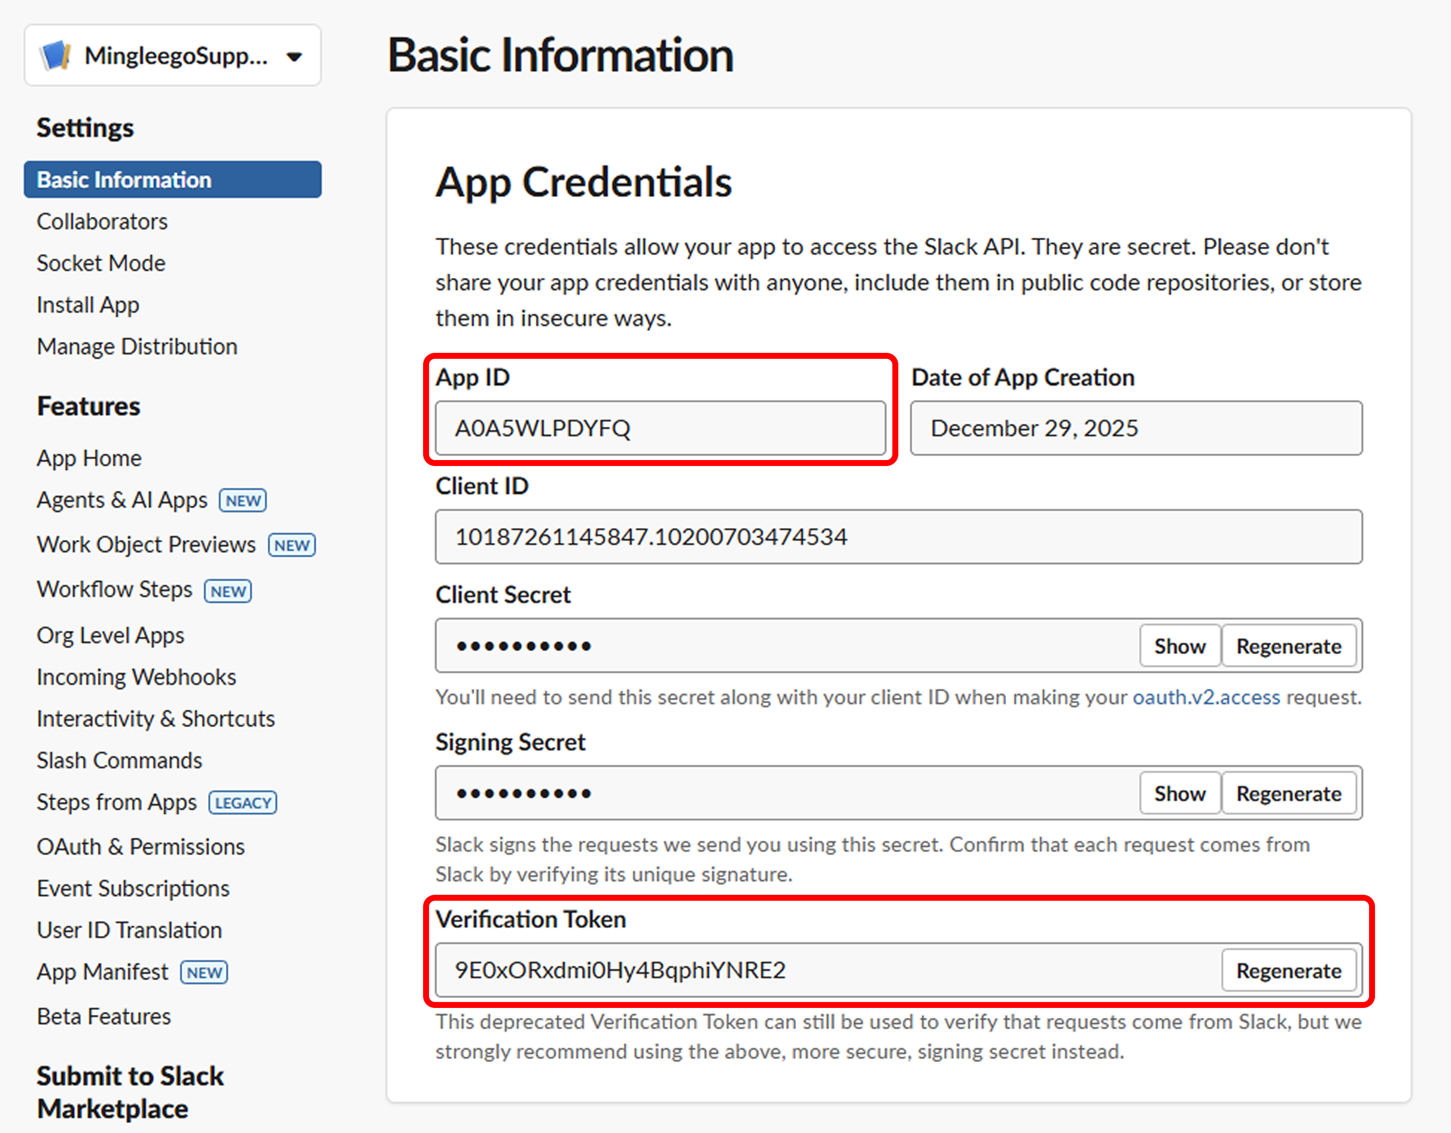Click NEW badge beside Agents & AI Apps

tap(243, 501)
